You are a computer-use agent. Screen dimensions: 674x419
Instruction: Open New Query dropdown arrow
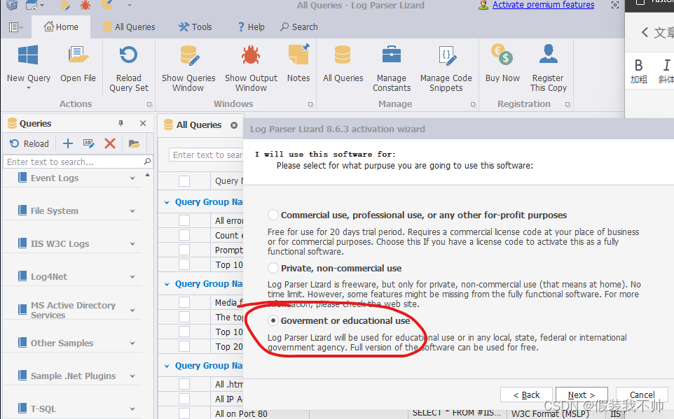click(29, 87)
